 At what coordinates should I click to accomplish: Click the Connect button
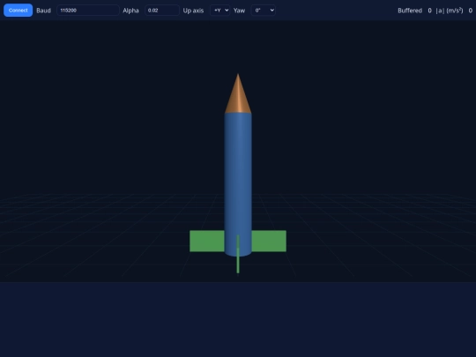[x=18, y=11]
